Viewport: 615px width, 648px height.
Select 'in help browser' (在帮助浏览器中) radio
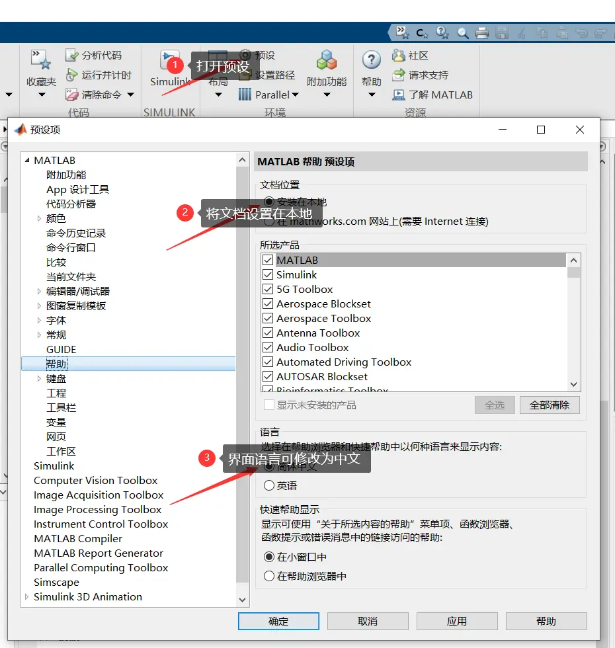click(269, 576)
